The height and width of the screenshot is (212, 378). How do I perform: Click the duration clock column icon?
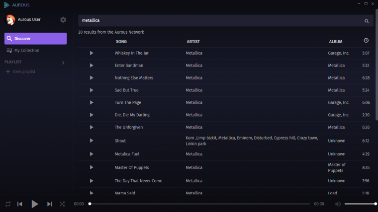366,41
